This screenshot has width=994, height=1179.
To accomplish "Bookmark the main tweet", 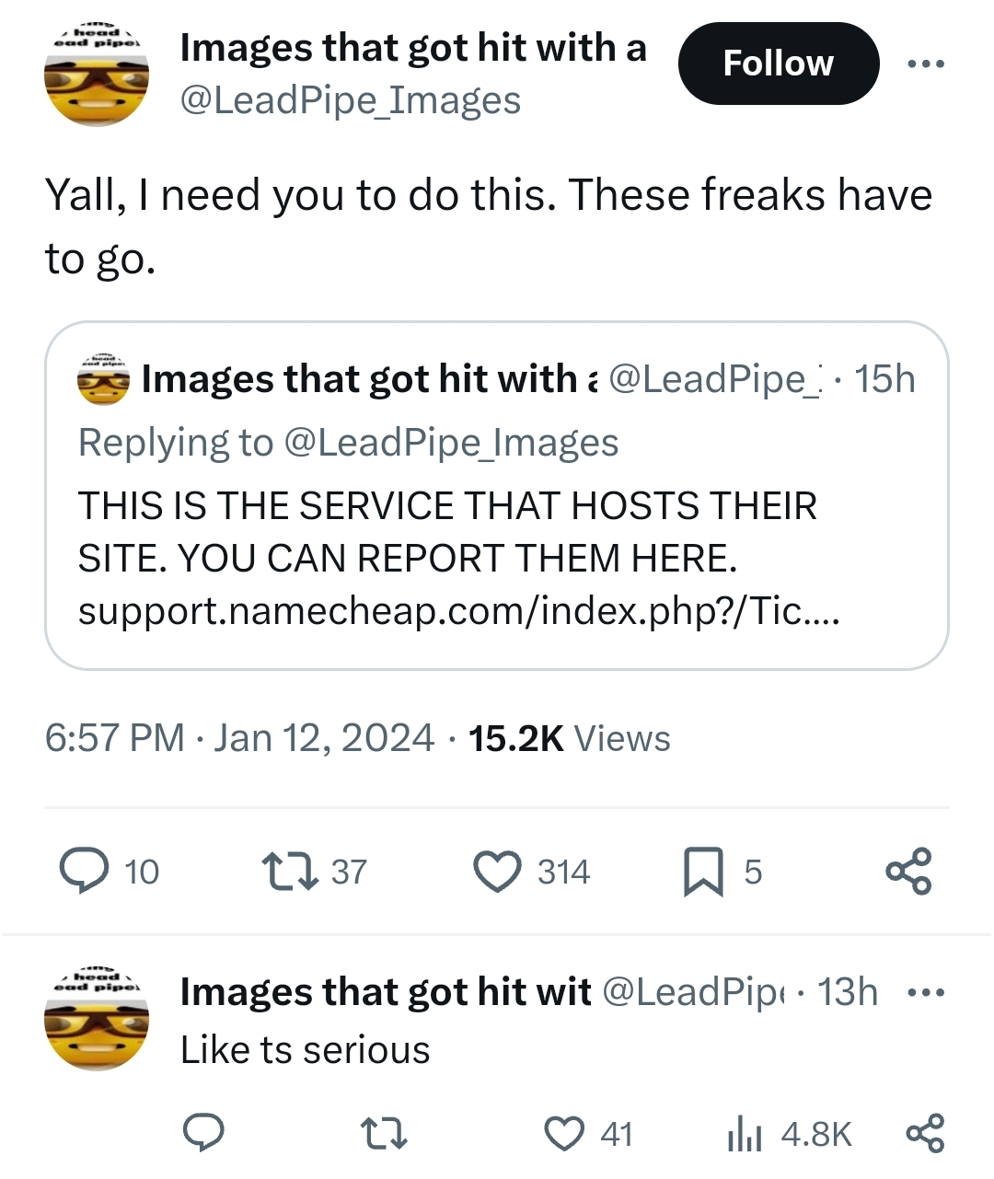I will tap(703, 872).
